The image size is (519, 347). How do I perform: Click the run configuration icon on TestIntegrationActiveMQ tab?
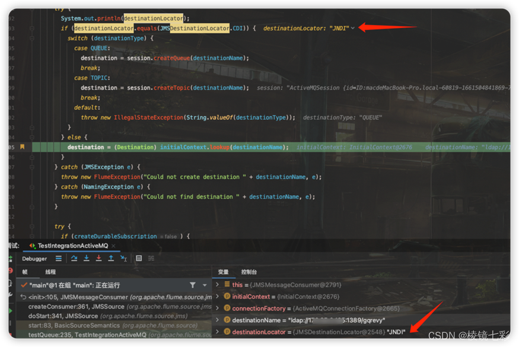pos(33,246)
